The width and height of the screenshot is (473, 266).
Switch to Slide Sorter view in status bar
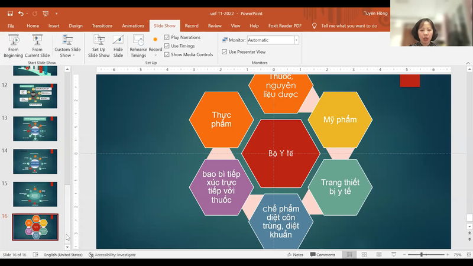coord(362,255)
